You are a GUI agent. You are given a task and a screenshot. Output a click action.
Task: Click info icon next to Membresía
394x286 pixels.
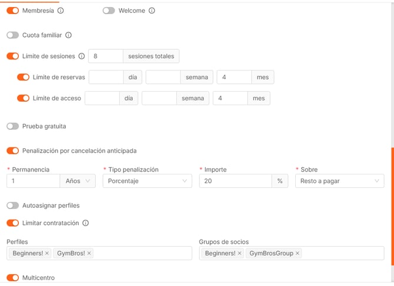[x=61, y=11]
